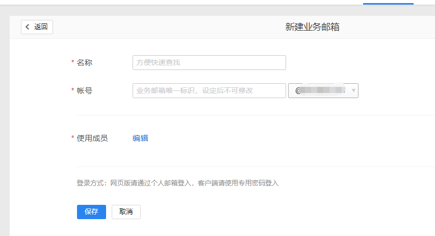The height and width of the screenshot is (236, 435).
Task: Click the 使用成员 field label
Action: (92, 138)
